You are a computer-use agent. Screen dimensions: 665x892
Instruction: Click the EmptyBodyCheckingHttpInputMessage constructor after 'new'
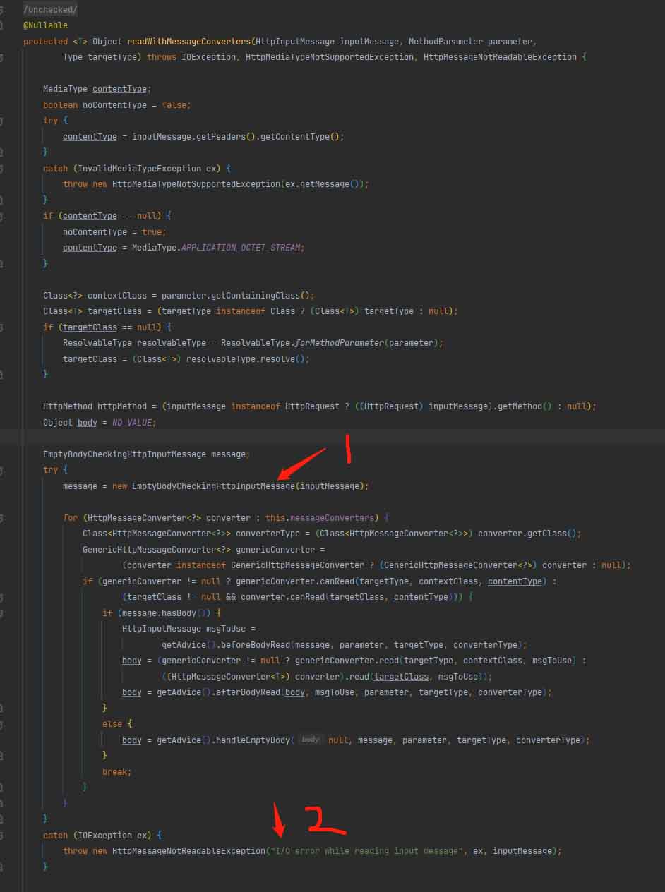[x=213, y=486]
